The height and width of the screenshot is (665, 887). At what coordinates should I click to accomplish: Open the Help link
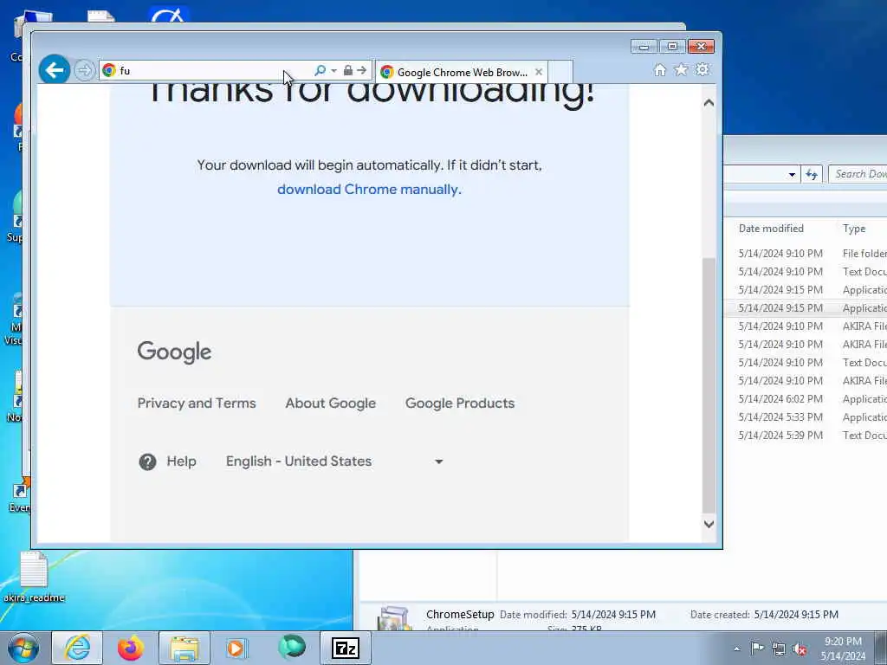pyautogui.click(x=181, y=462)
